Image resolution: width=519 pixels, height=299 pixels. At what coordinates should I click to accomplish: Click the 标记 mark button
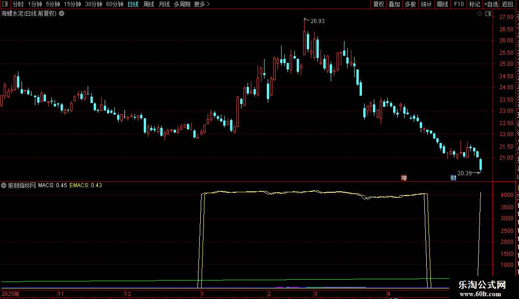tap(474, 4)
